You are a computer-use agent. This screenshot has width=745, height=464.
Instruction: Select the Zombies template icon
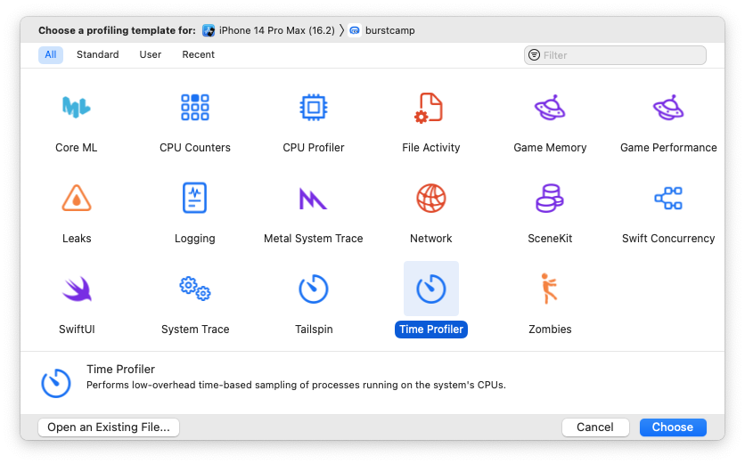(549, 289)
